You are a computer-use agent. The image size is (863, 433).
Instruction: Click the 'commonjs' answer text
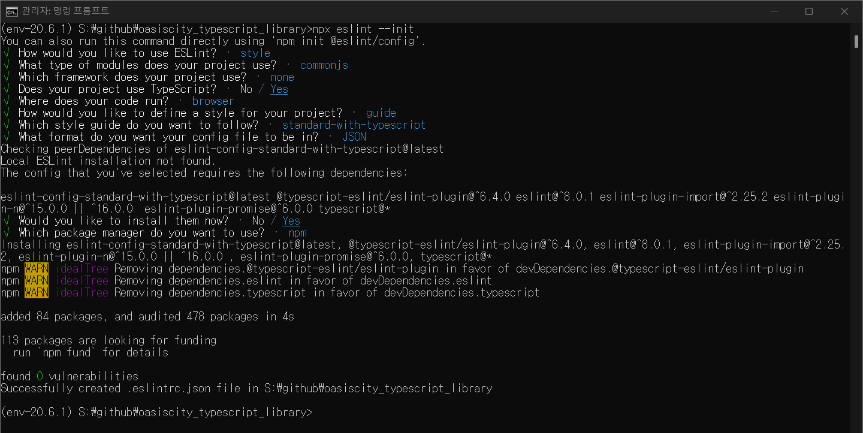tap(324, 65)
